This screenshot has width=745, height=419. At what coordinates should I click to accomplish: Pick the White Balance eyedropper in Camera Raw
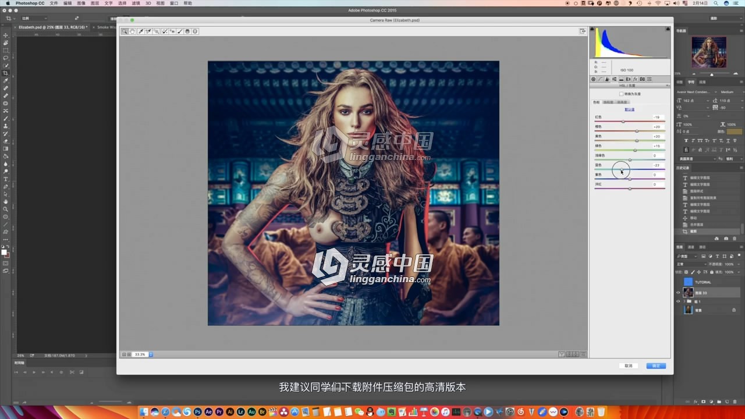pos(140,31)
